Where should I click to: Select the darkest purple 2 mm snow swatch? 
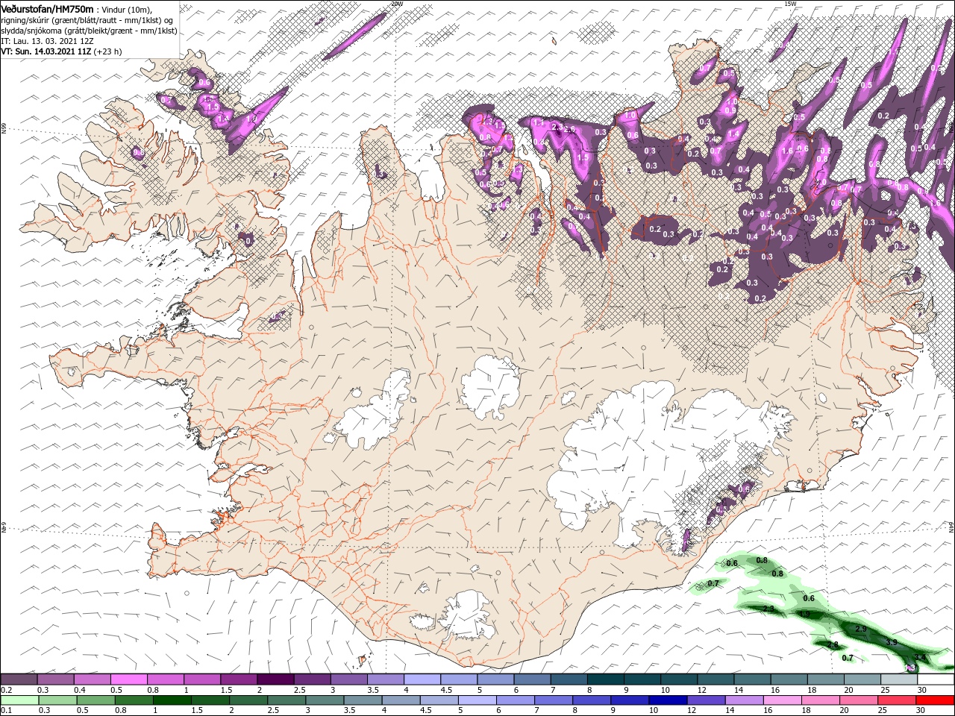pos(275,679)
